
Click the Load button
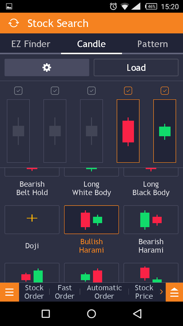[136, 68]
